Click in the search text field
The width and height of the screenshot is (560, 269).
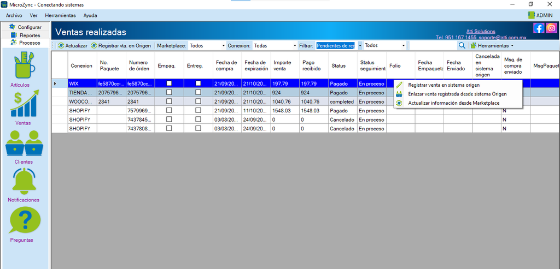433,46
